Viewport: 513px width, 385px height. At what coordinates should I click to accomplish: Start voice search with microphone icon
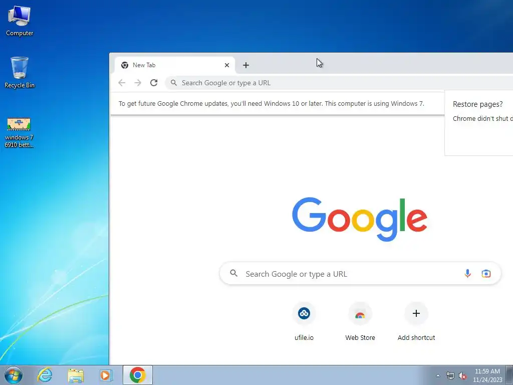(467, 273)
